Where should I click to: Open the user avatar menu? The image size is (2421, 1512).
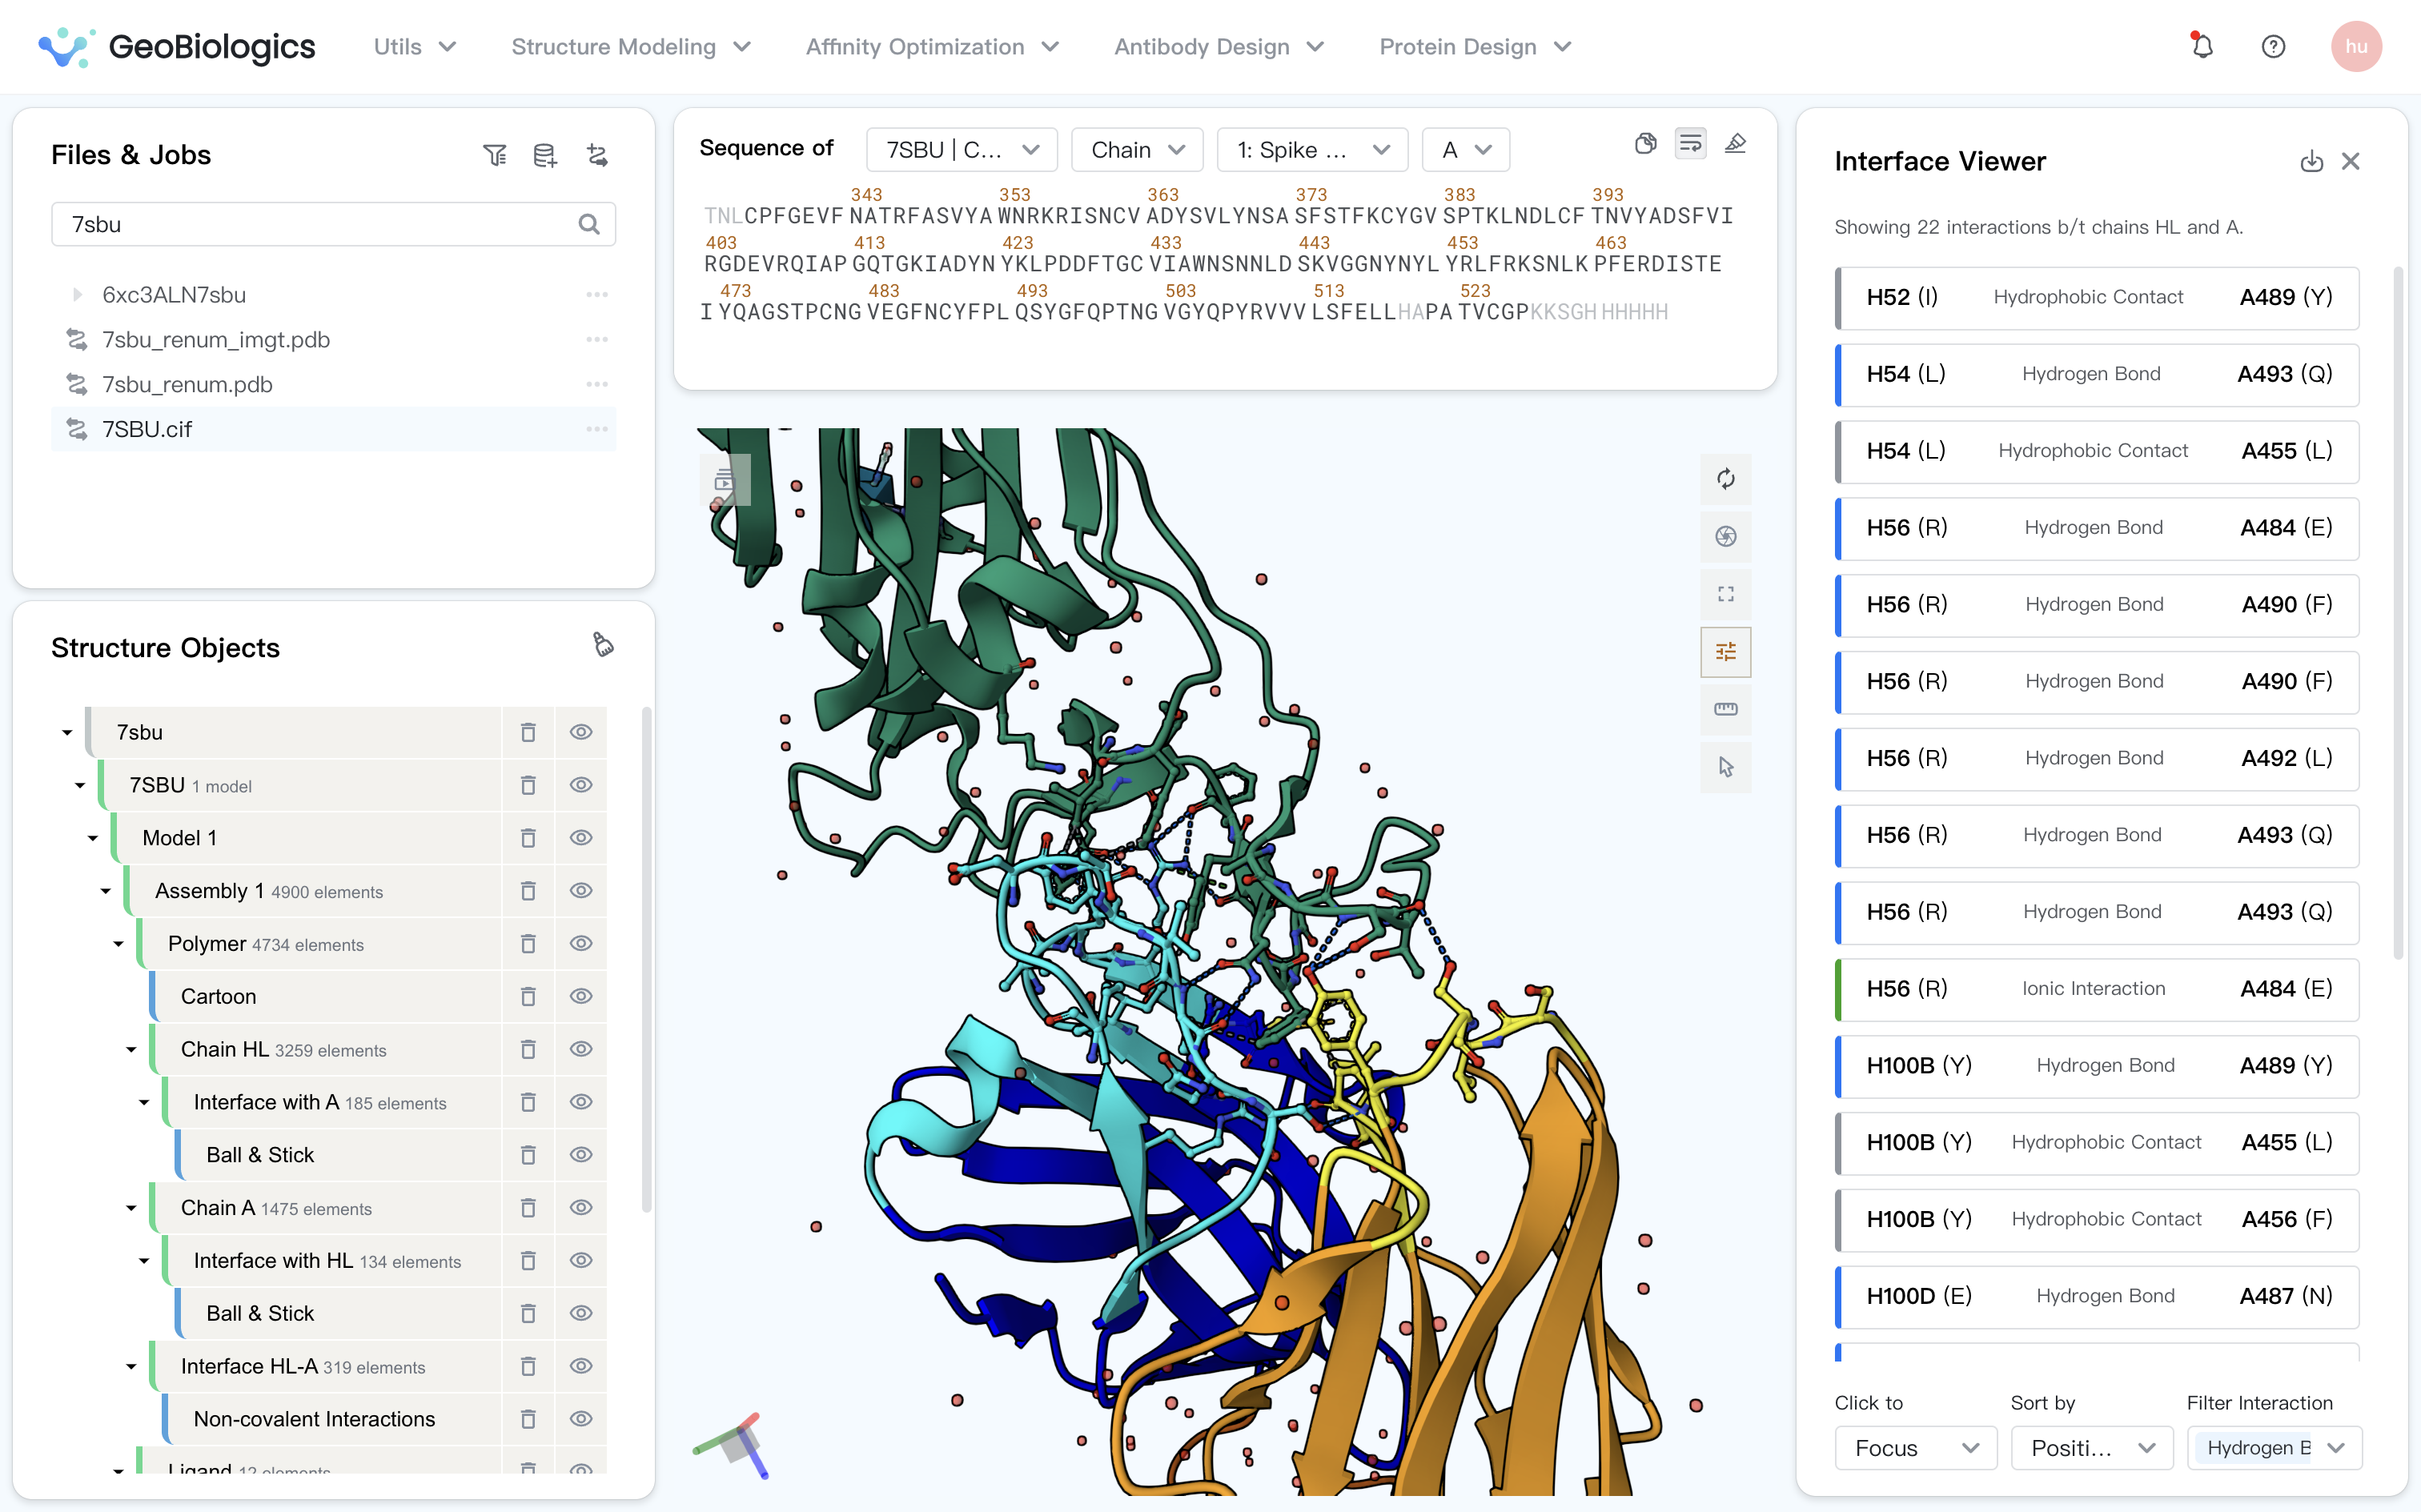[2356, 46]
